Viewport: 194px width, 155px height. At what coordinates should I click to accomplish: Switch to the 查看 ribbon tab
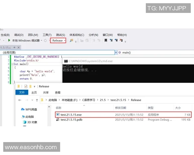(x=58, y=92)
